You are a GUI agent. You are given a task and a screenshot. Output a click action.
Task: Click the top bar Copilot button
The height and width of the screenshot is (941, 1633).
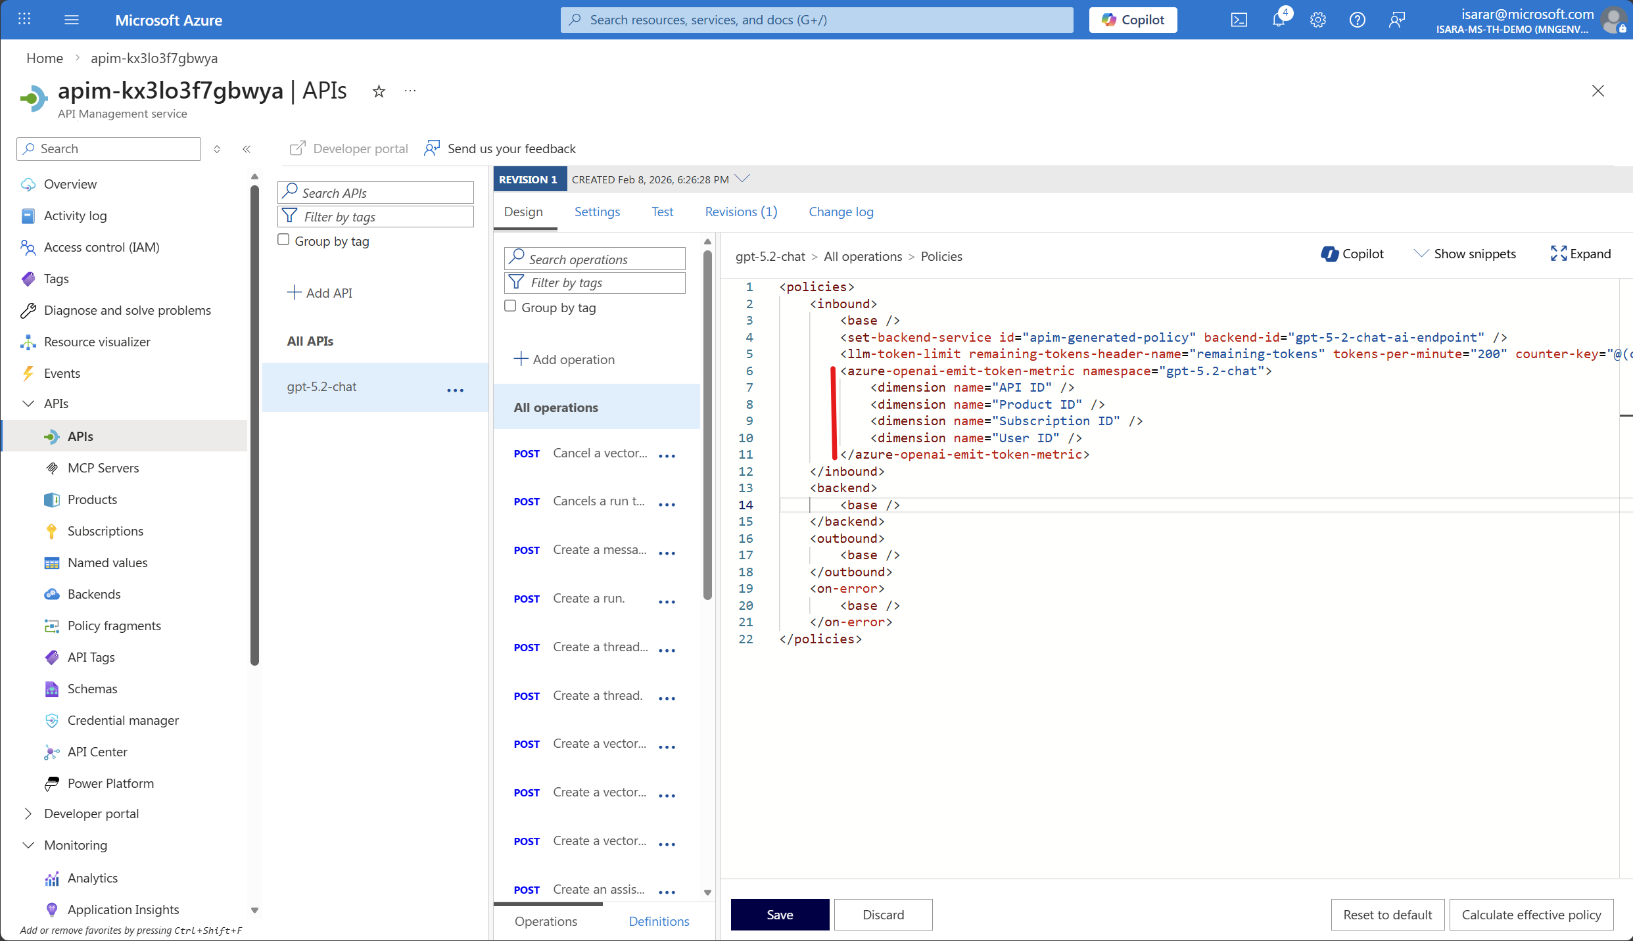(x=1133, y=20)
